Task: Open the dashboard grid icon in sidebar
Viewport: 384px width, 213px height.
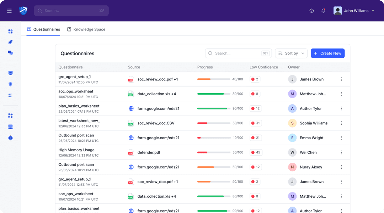Action: pyautogui.click(x=10, y=31)
